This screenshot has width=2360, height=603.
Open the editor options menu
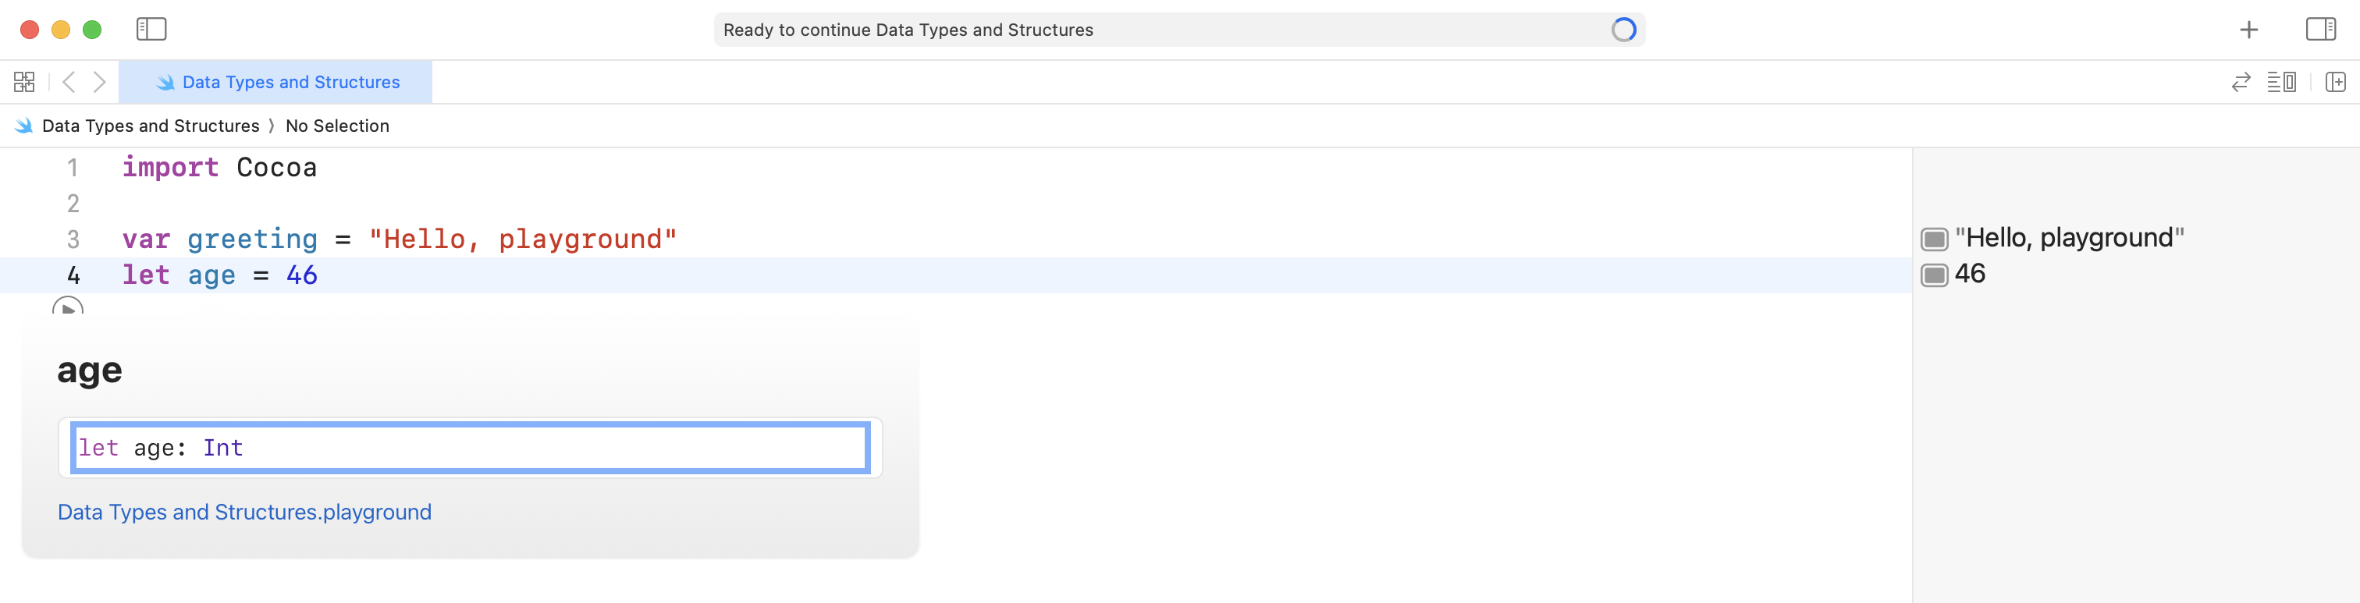[x=2281, y=83]
